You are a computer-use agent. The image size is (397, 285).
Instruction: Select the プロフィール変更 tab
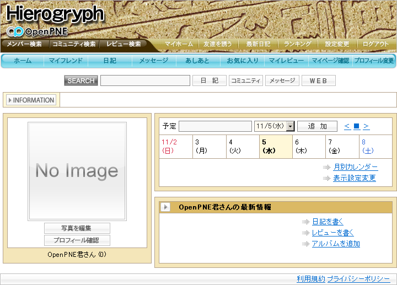[x=374, y=61]
